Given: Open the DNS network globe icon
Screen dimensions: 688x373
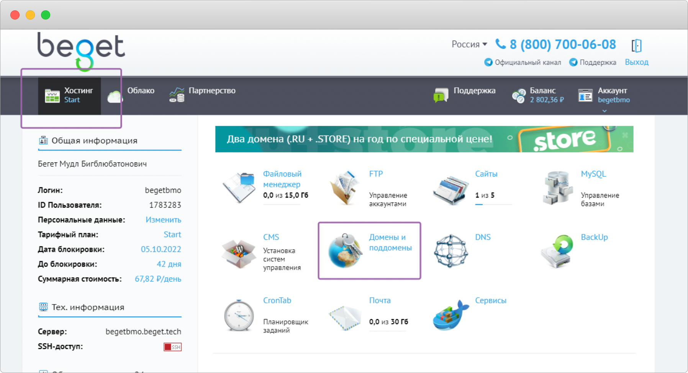Looking at the screenshot, I should [451, 251].
